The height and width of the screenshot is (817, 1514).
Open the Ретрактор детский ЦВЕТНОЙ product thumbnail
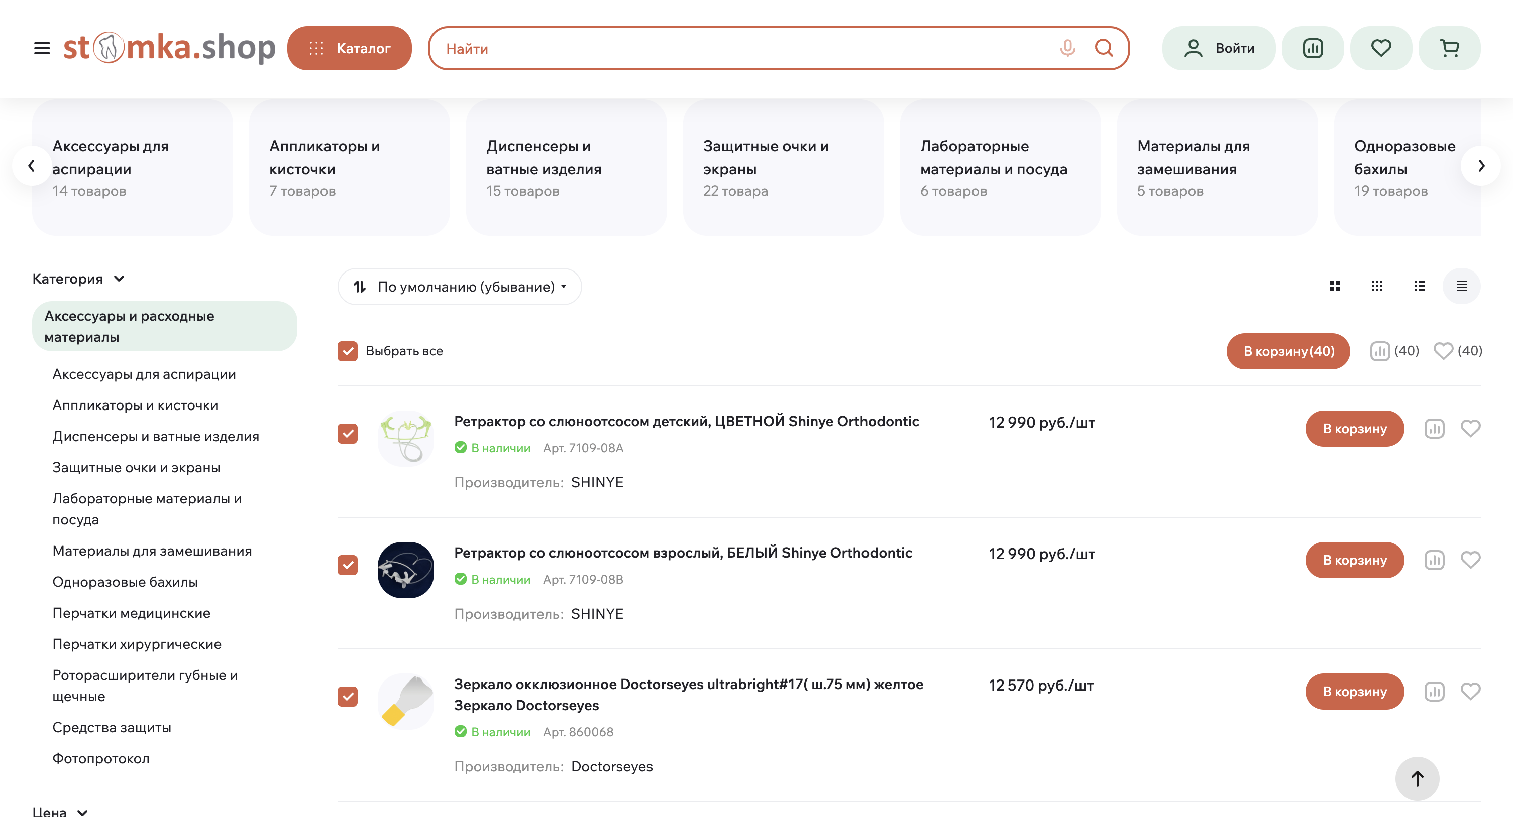[x=405, y=438]
